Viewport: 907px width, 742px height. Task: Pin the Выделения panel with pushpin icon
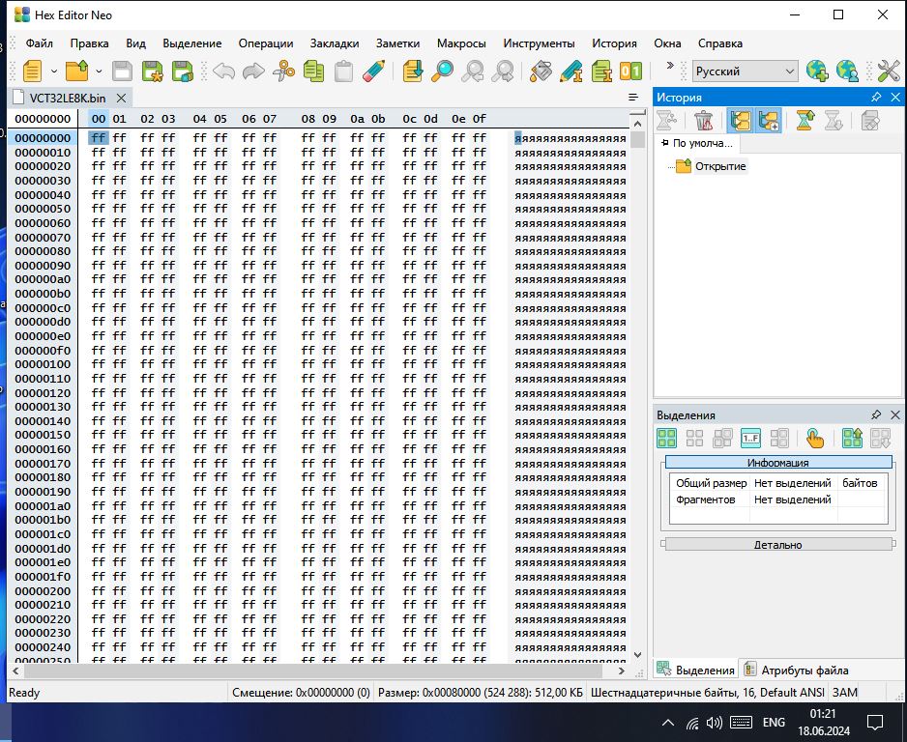[x=876, y=414]
